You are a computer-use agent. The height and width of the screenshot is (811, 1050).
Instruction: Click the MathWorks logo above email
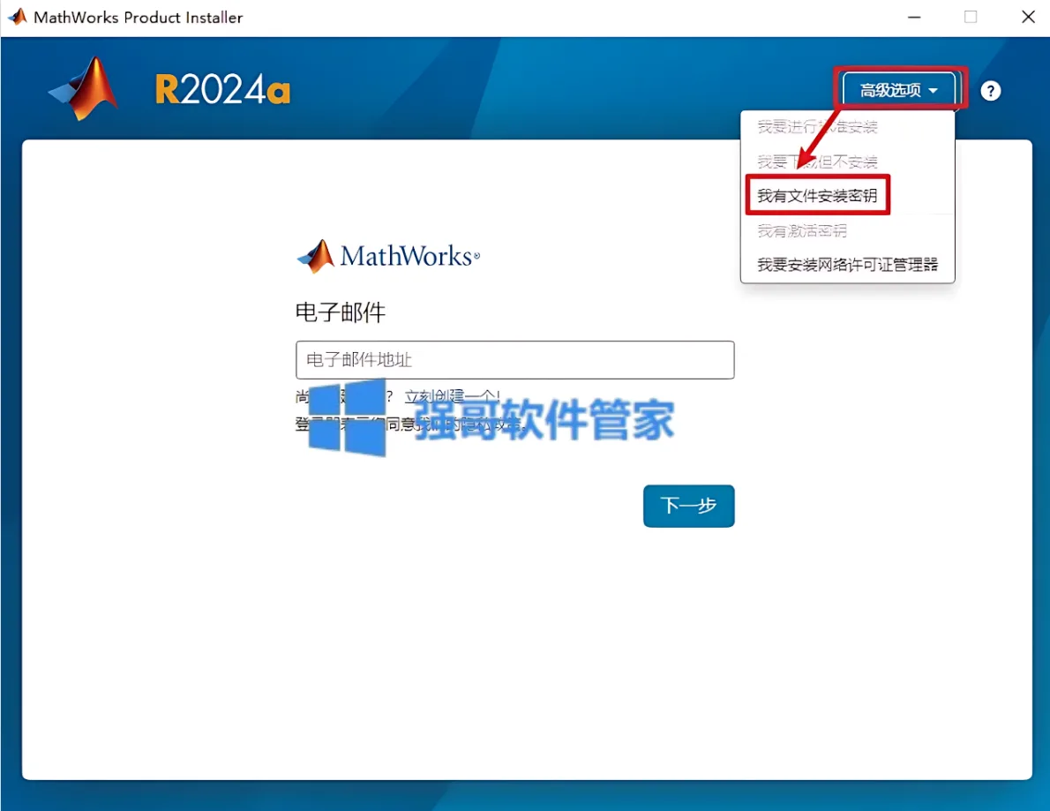coord(388,256)
